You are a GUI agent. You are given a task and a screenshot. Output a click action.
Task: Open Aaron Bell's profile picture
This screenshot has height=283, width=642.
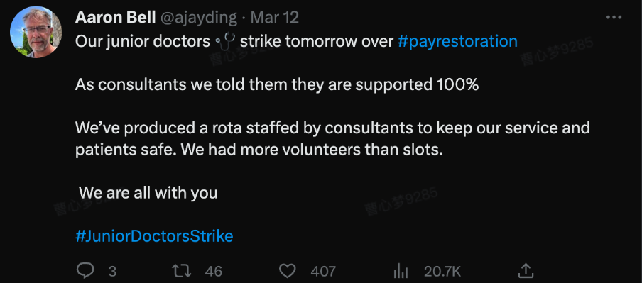36,32
